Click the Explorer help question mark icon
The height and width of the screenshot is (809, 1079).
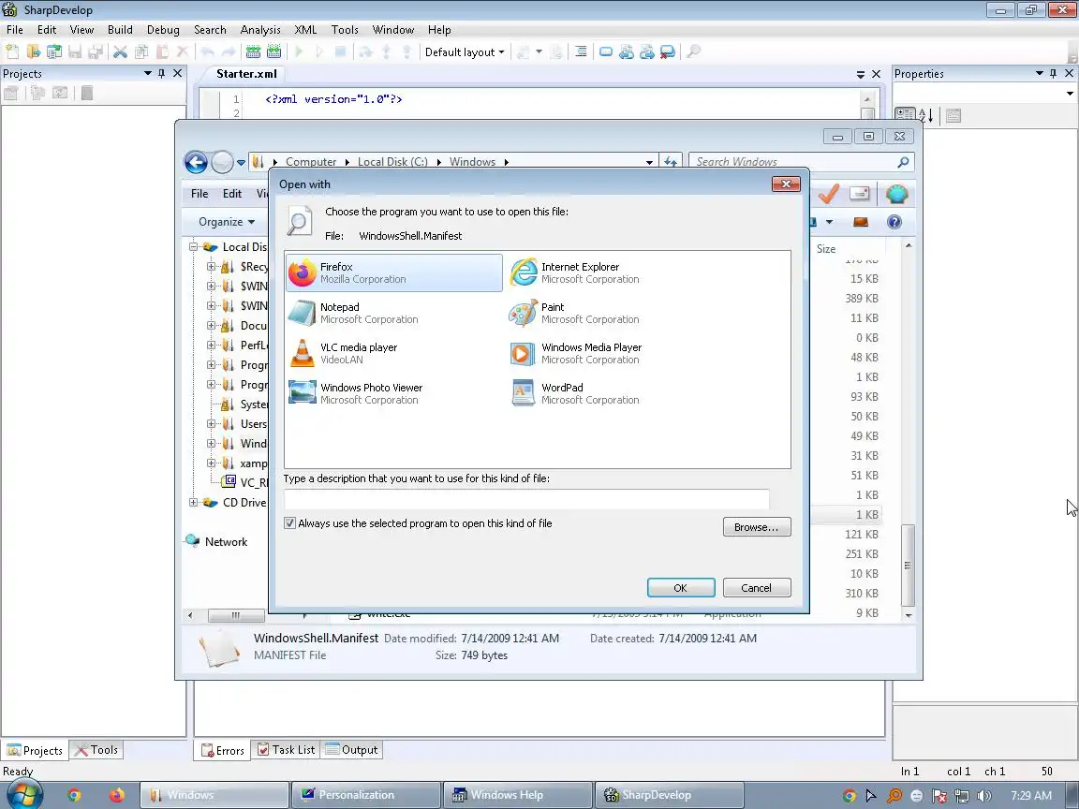coord(894,222)
